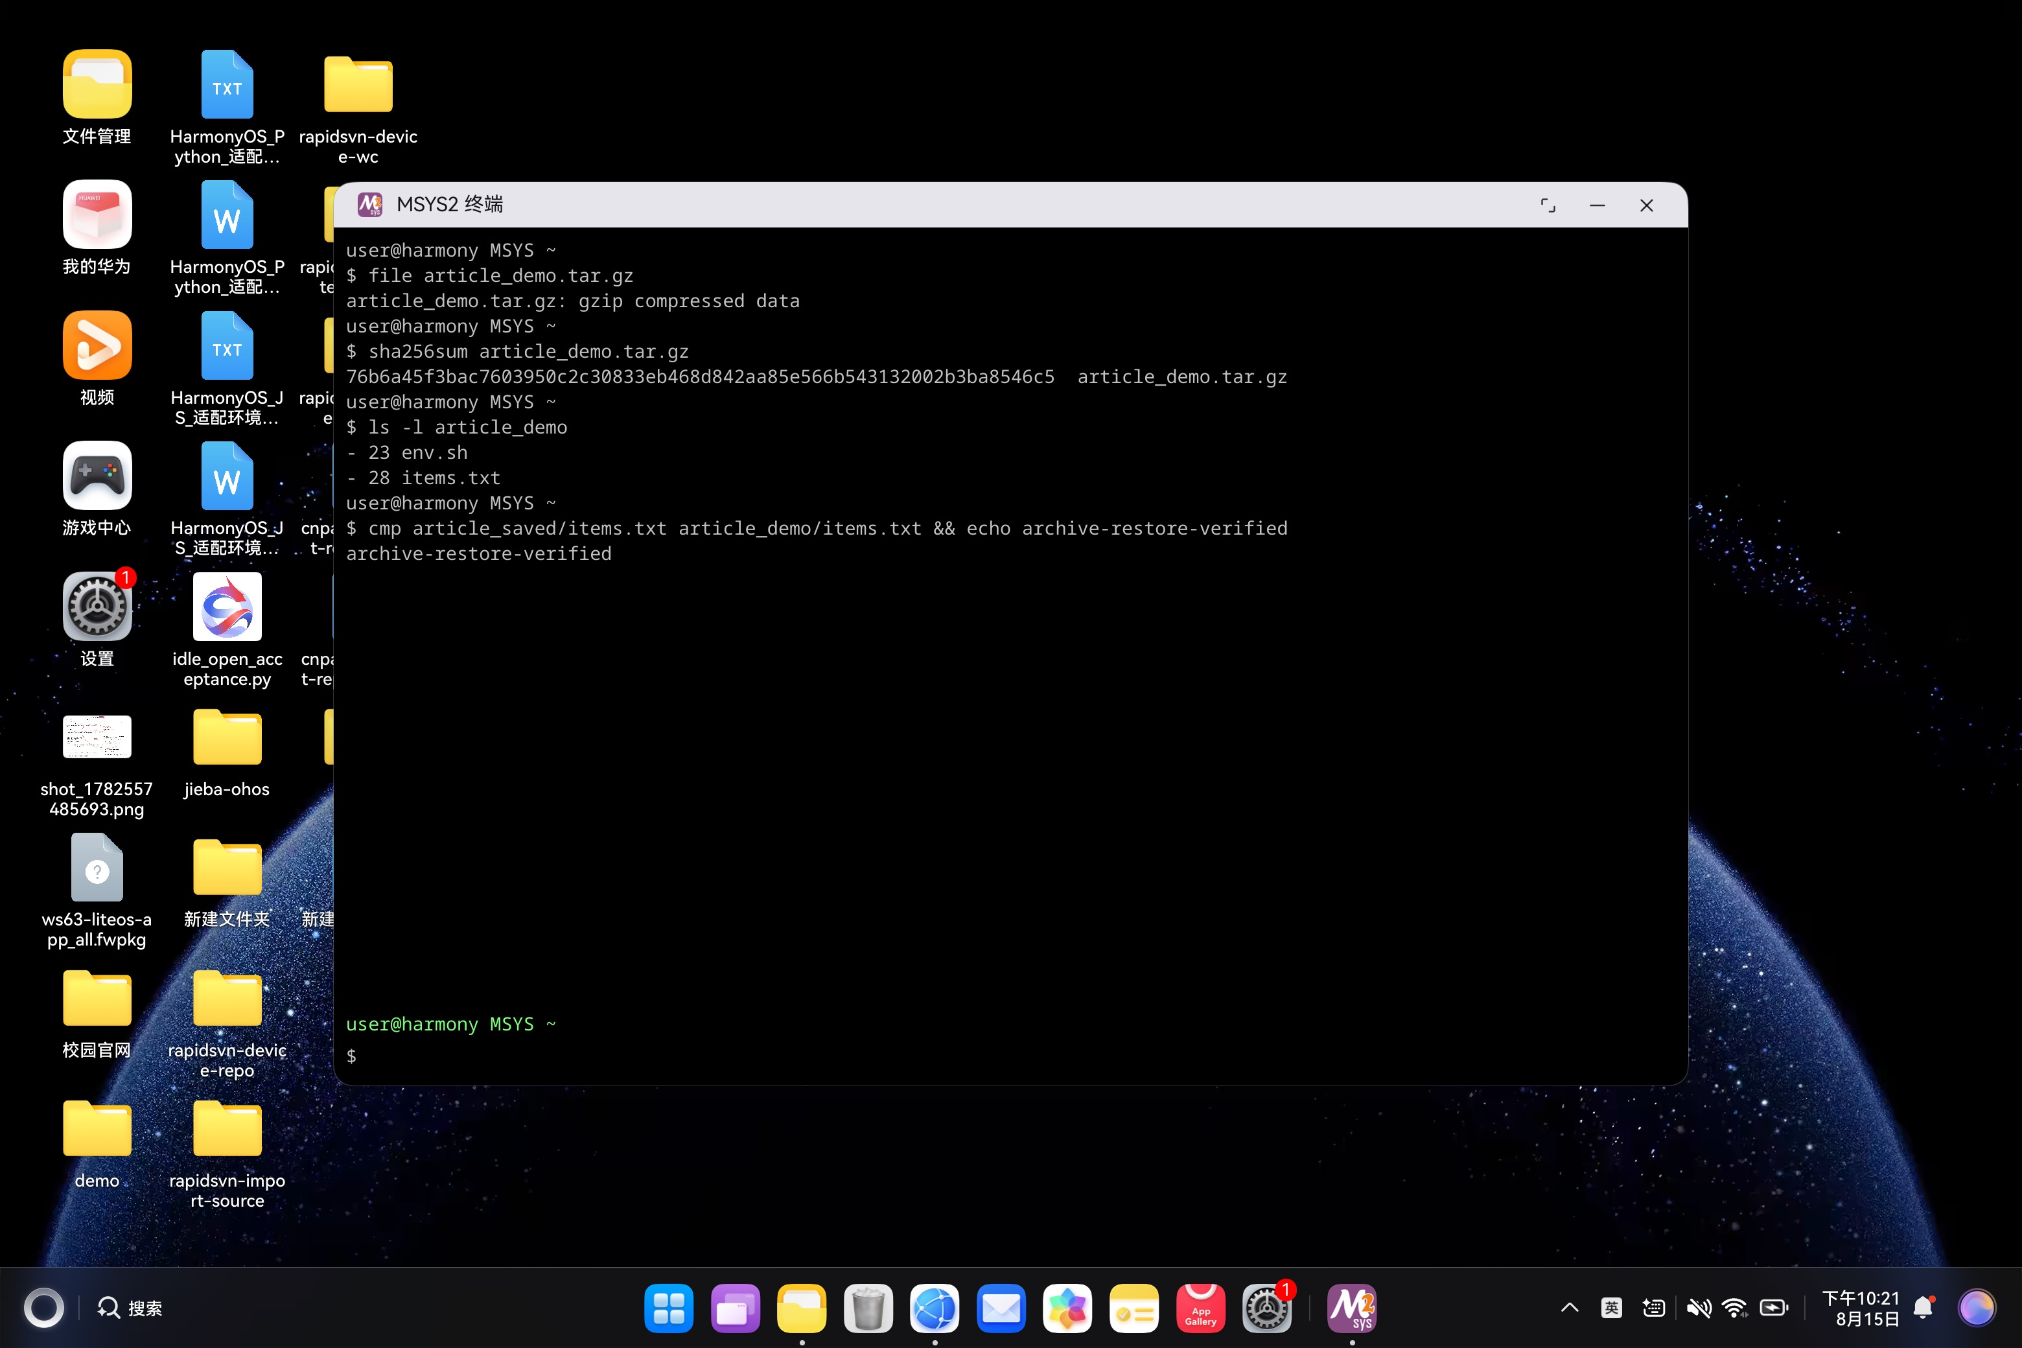Open the 新建文件夹 folder below jieba-ohos
The height and width of the screenshot is (1348, 2022).
click(227, 867)
